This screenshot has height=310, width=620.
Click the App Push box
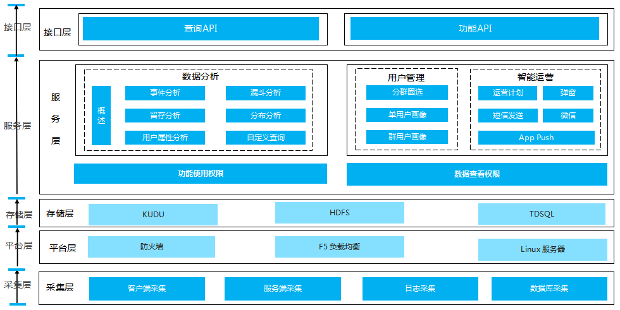pyautogui.click(x=536, y=138)
